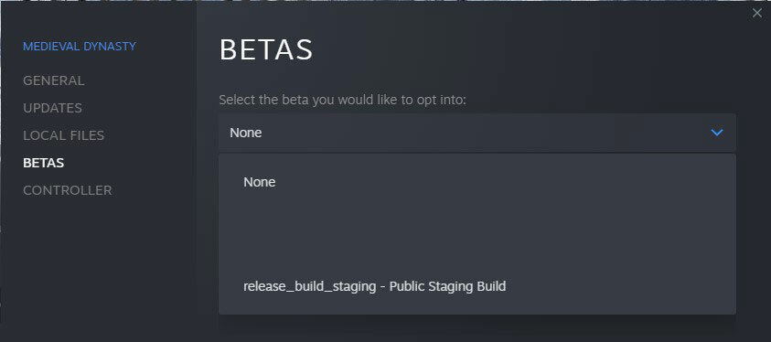Click the blue chevron of the beta dropdown
771x342 pixels.
coord(717,133)
